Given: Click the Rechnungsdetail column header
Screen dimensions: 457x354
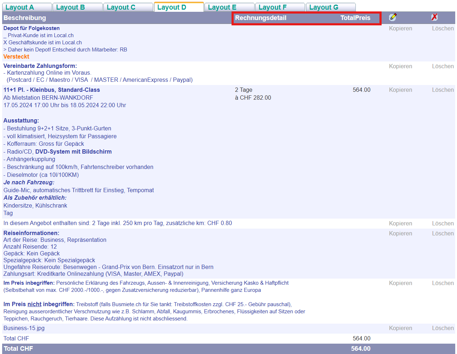Looking at the screenshot, I should click(261, 18).
